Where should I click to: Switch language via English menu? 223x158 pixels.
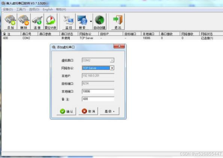click(48, 9)
